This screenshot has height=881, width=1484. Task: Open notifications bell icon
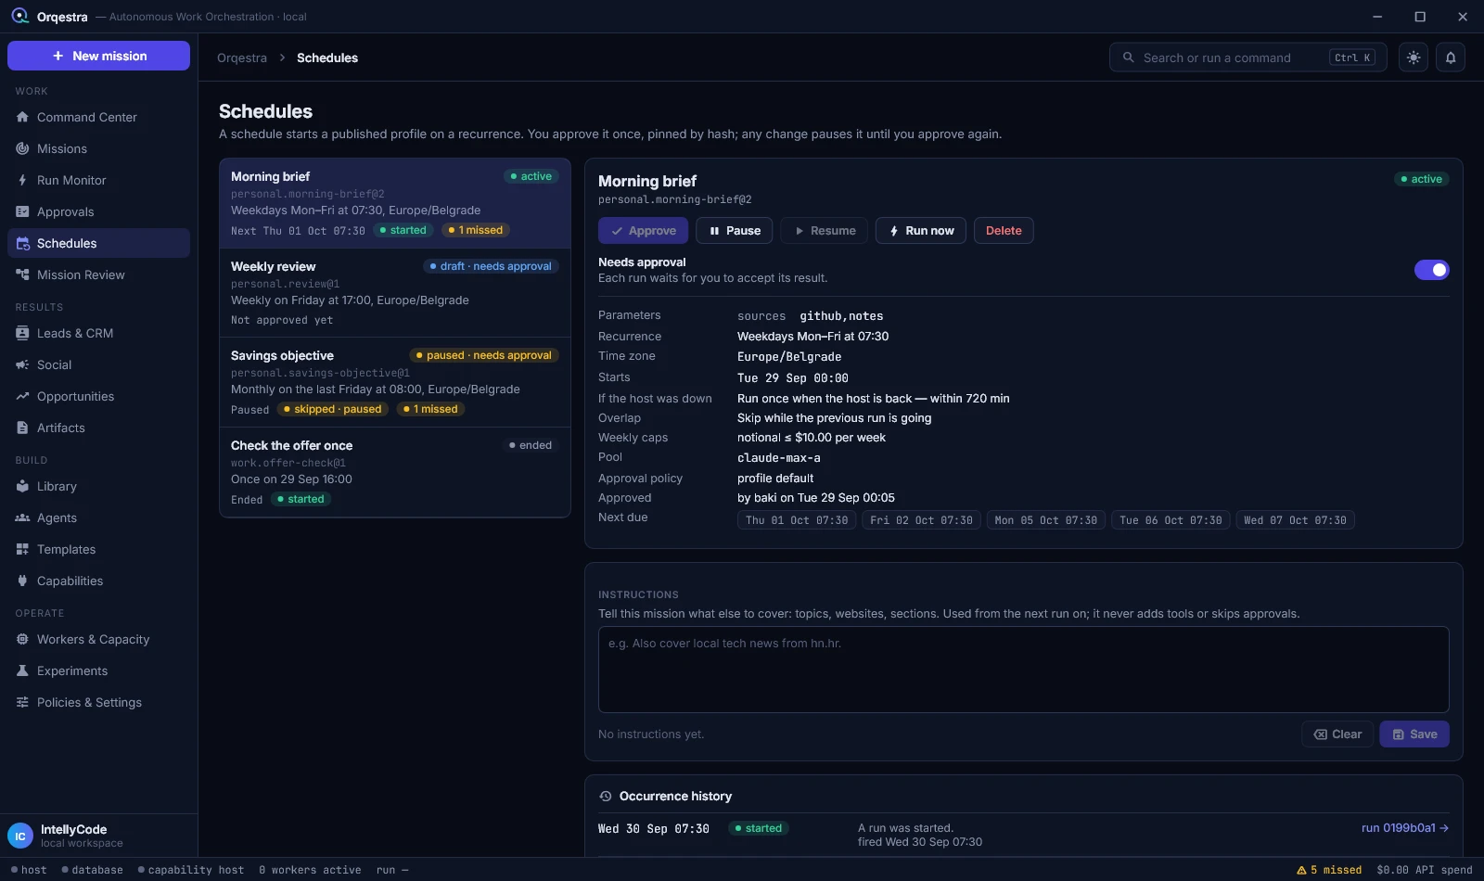1451,57
